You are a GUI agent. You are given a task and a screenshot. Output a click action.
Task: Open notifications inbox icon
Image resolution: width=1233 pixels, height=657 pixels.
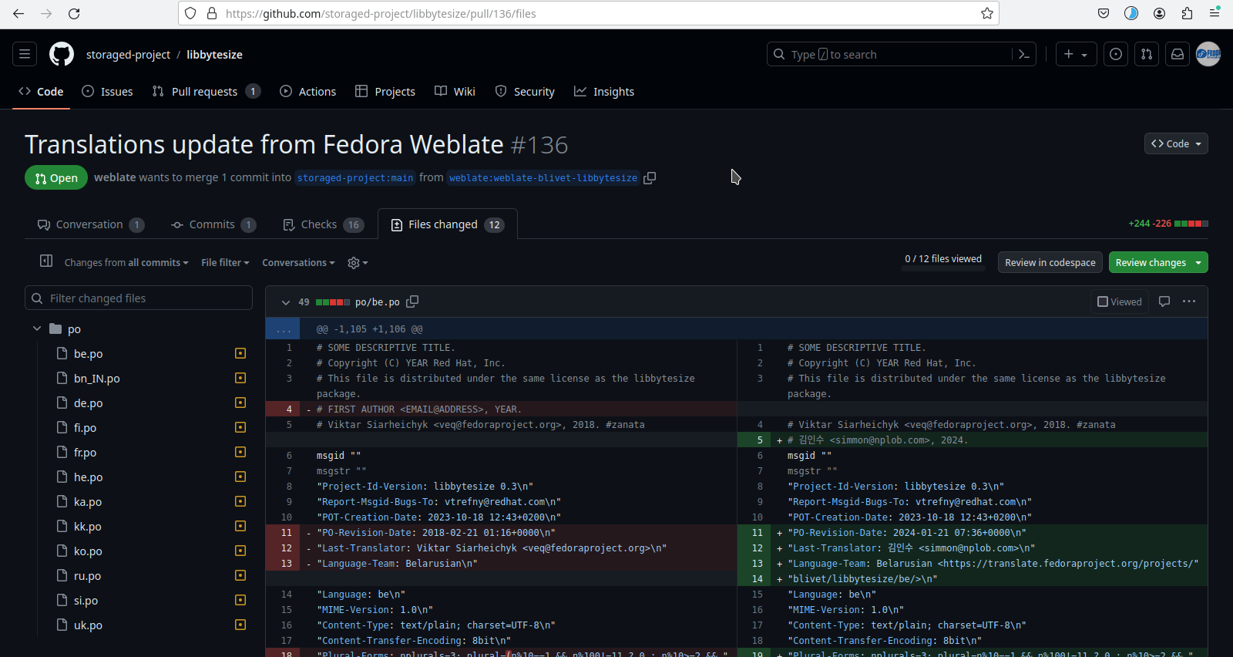pyautogui.click(x=1178, y=55)
